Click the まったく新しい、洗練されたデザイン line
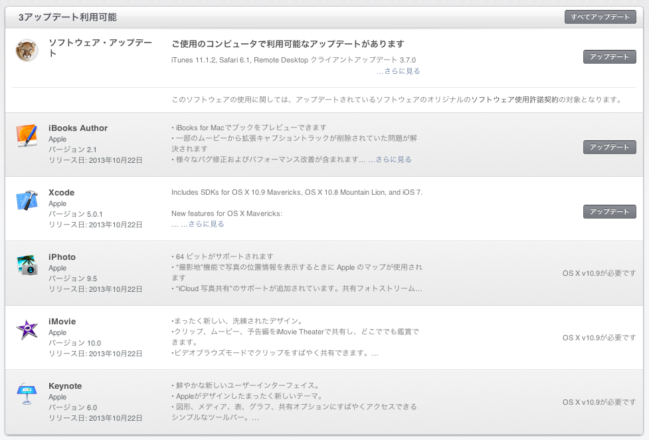Image resolution: width=649 pixels, height=440 pixels. click(238, 321)
